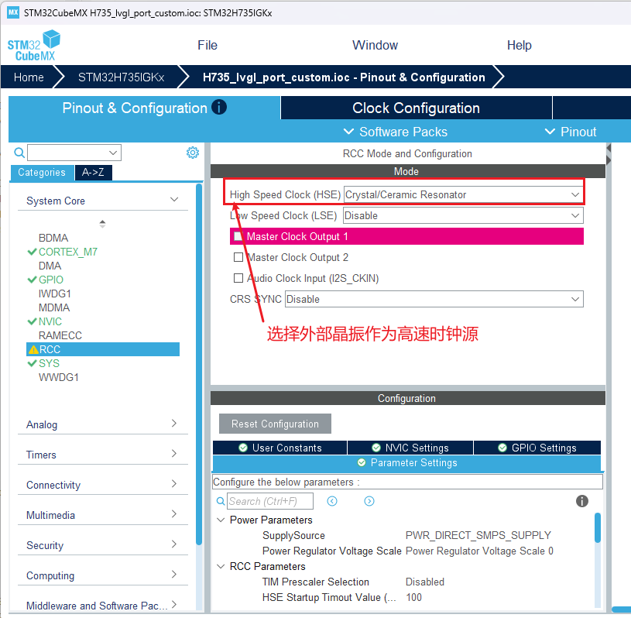Click the parameter search magnifier icon

[x=221, y=501]
